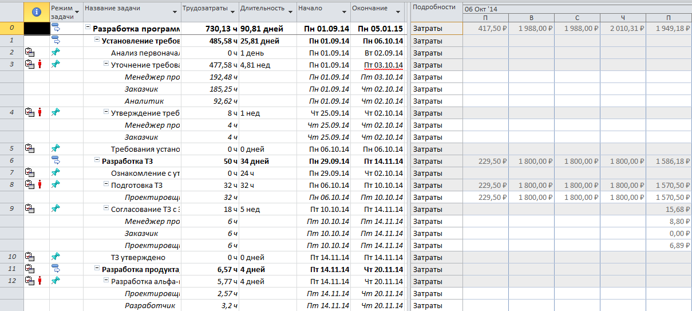This screenshot has width=692, height=311.
Task: Click the indicator icon in row 2
Action: click(30, 53)
